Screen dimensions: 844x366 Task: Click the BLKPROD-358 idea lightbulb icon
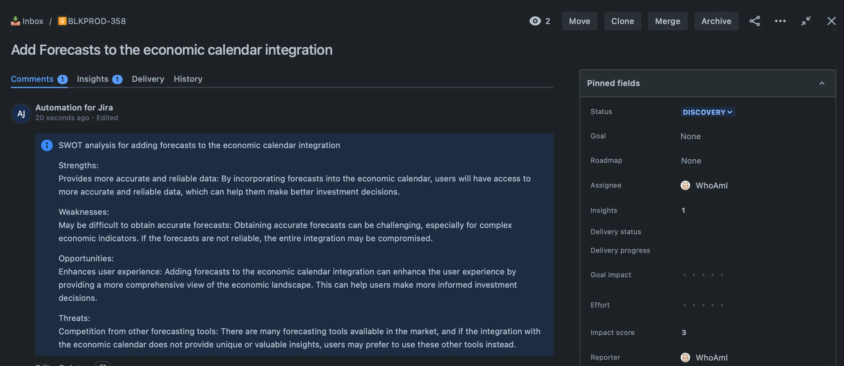[63, 21]
